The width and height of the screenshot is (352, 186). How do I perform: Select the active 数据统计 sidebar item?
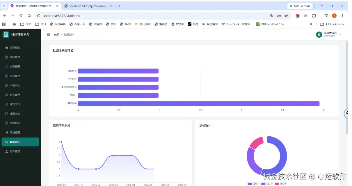[x=20, y=142]
